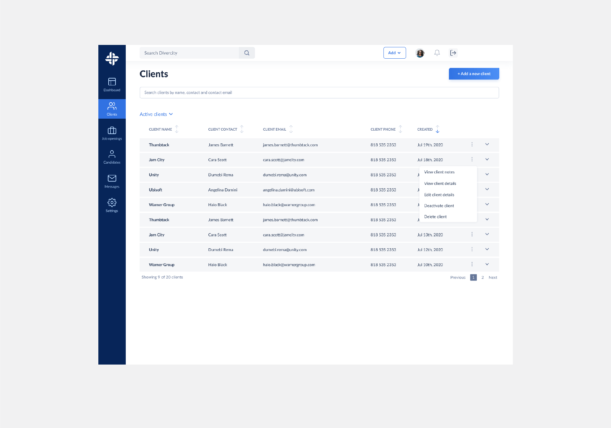Screen dimensions: 611x428
Task: Go to Job openings in sidebar
Action: (x=112, y=133)
